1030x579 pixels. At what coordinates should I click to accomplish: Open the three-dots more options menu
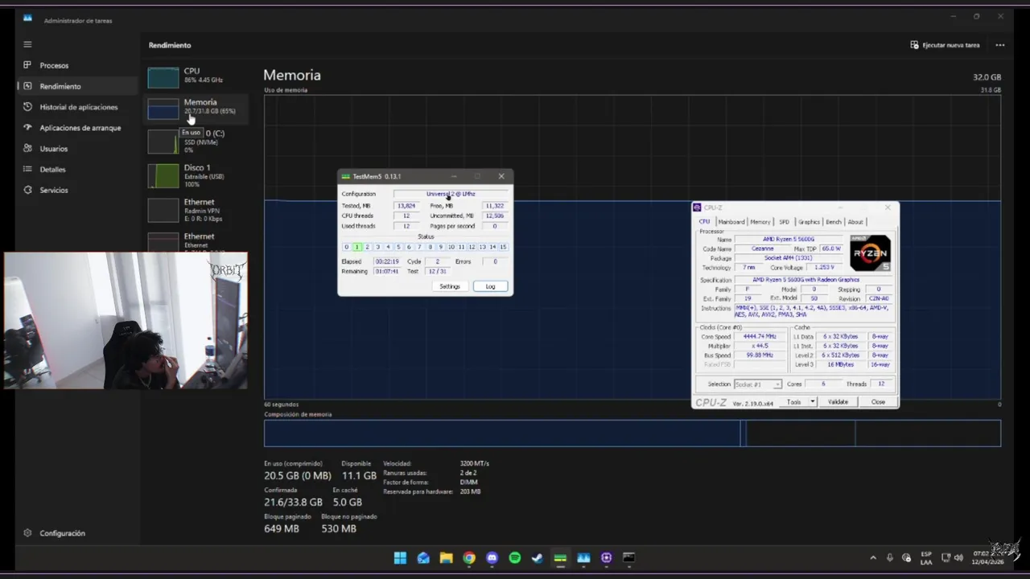click(1000, 45)
